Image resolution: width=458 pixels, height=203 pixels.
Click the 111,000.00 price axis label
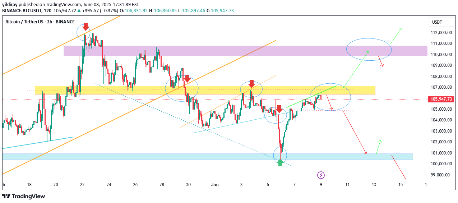[440, 43]
